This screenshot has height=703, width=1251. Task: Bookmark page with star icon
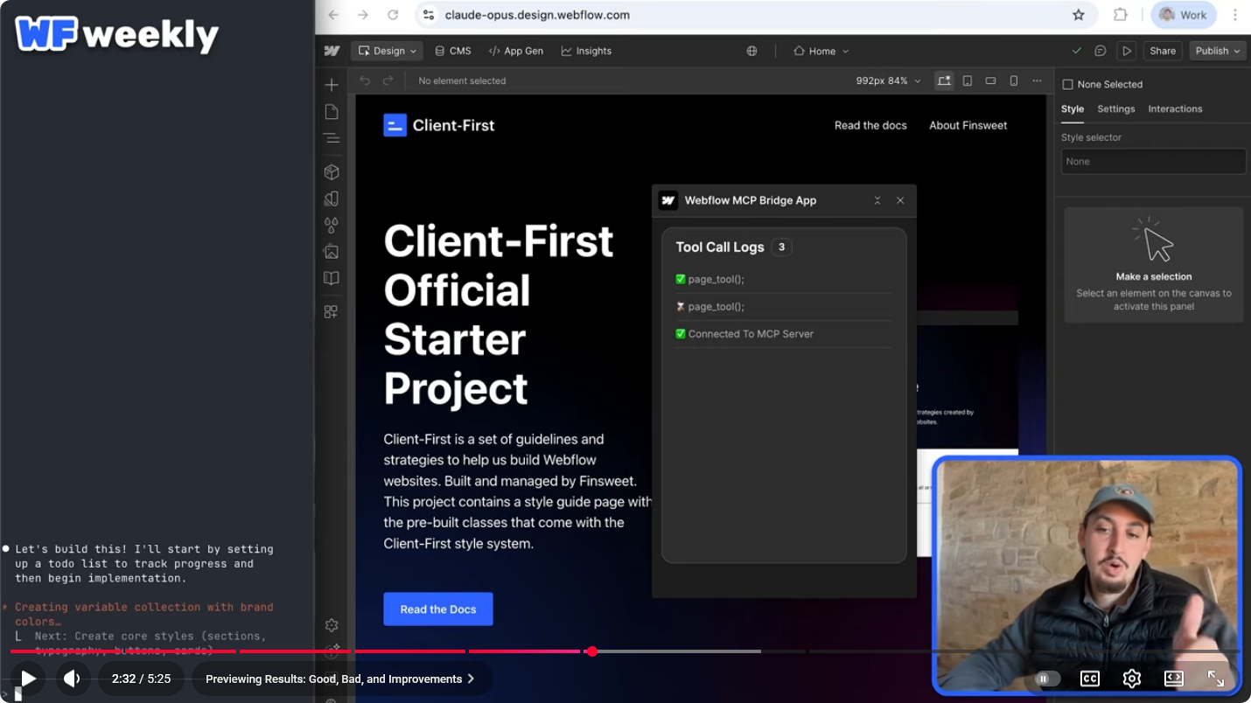point(1079,15)
